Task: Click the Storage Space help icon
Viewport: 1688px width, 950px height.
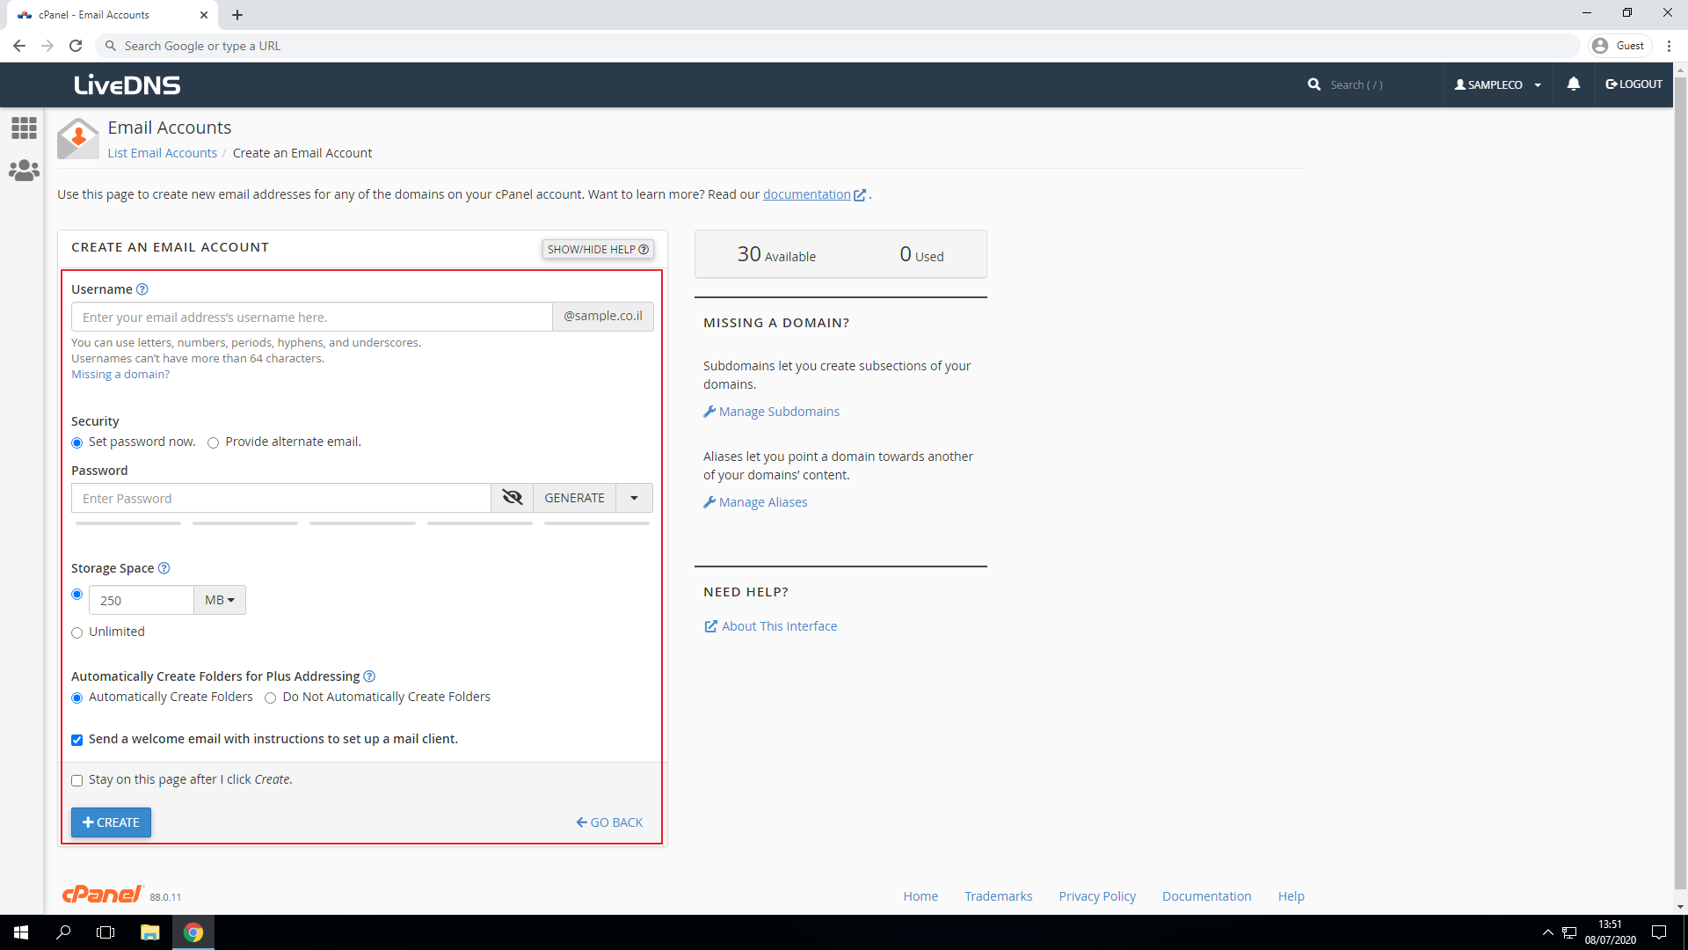Action: coord(164,568)
